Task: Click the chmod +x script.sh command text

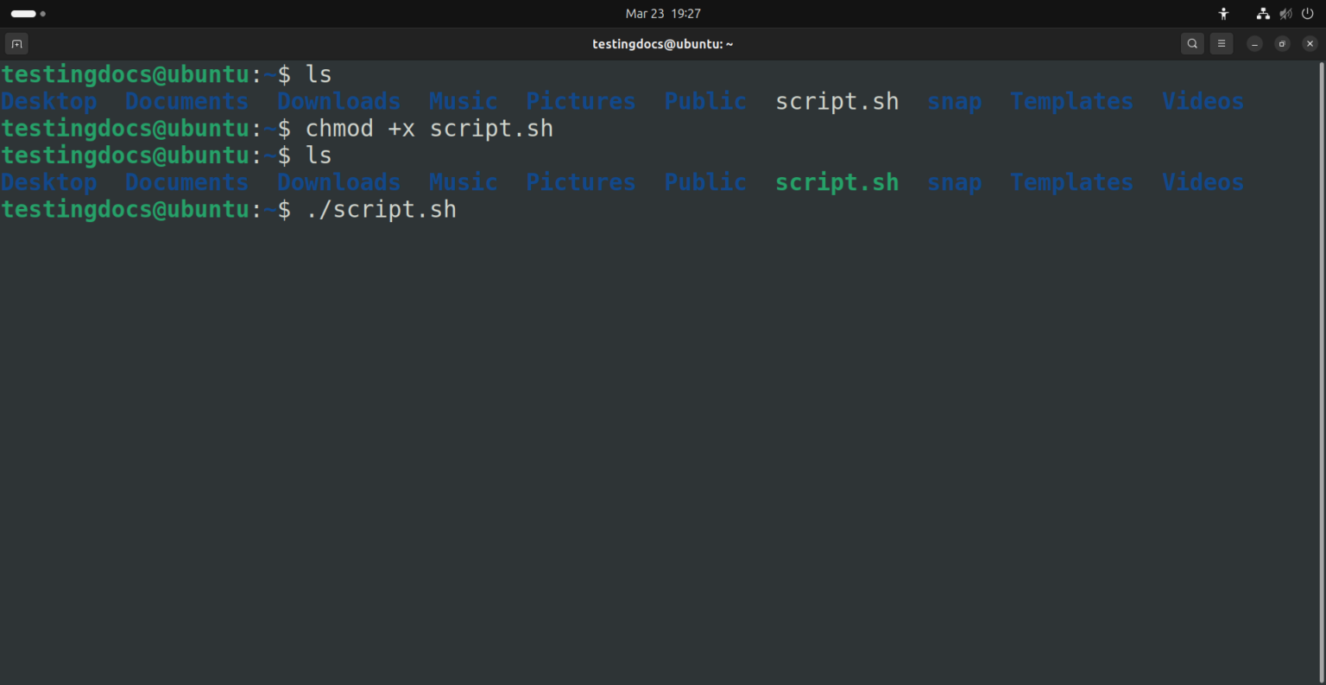Action: point(429,129)
